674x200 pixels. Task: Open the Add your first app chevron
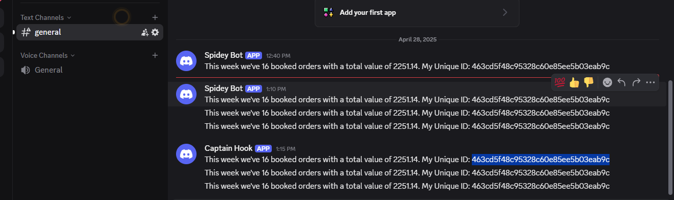(505, 12)
